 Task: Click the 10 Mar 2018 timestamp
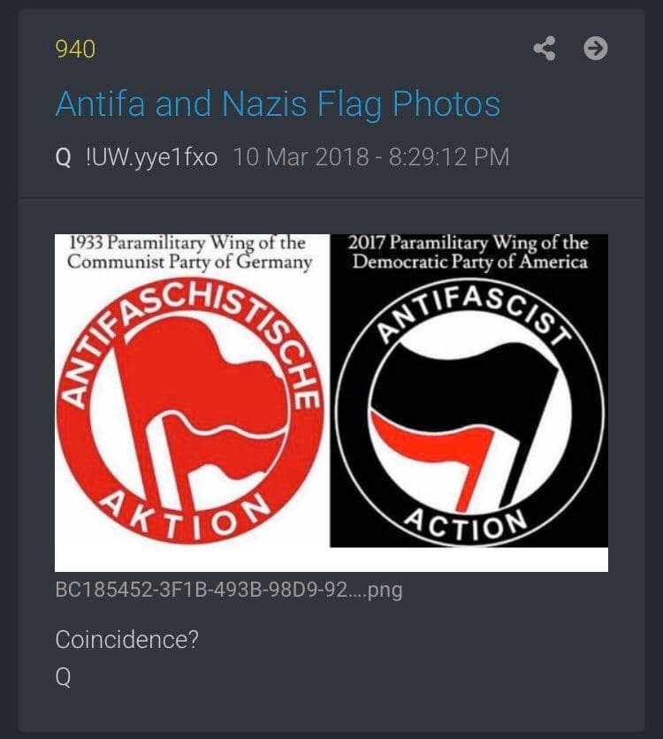point(371,157)
